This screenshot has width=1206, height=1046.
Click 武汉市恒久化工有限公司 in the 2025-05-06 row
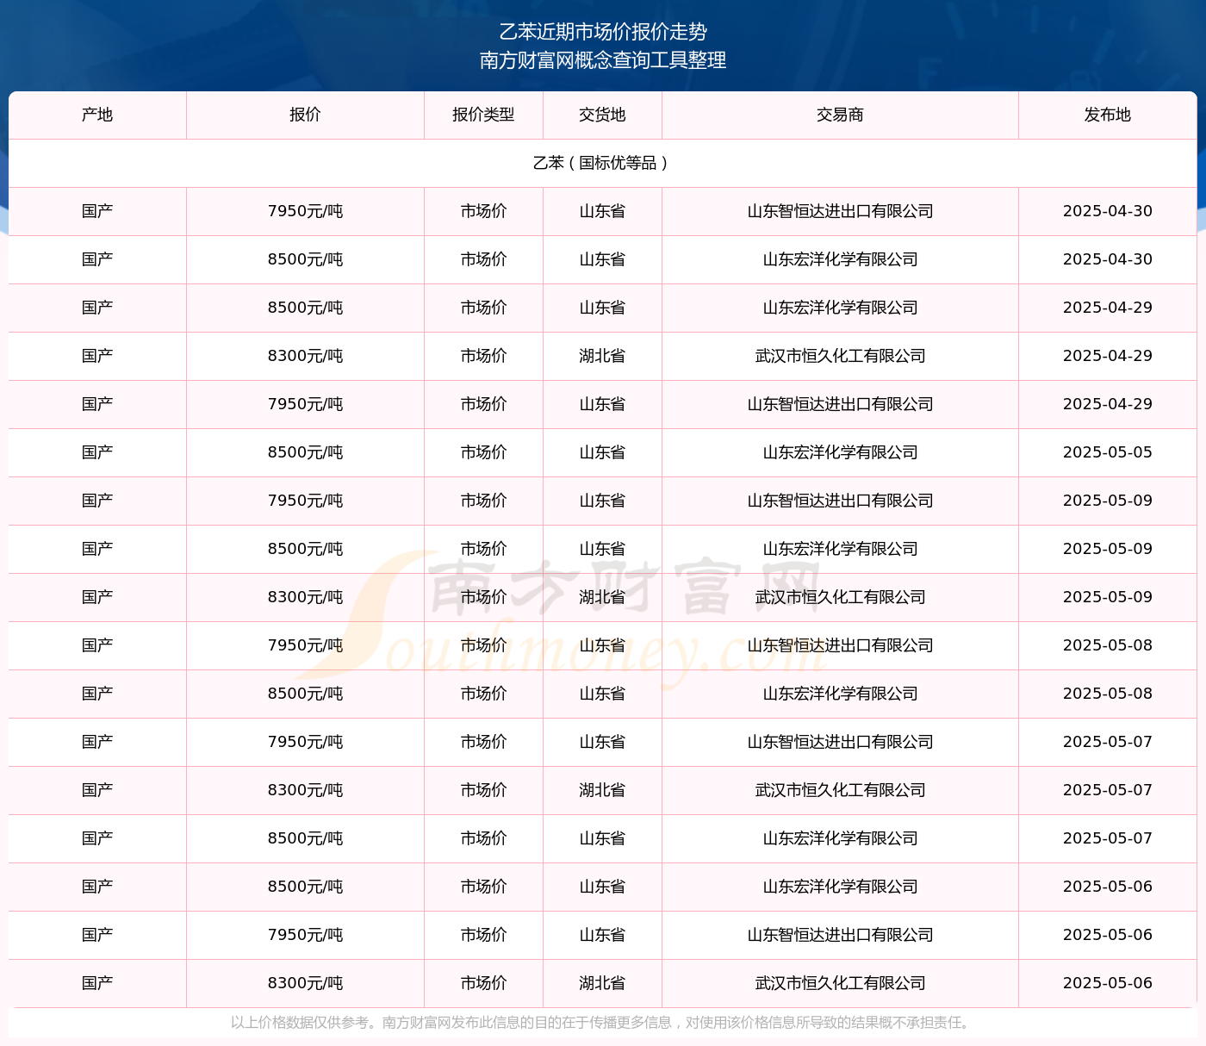[x=840, y=983]
